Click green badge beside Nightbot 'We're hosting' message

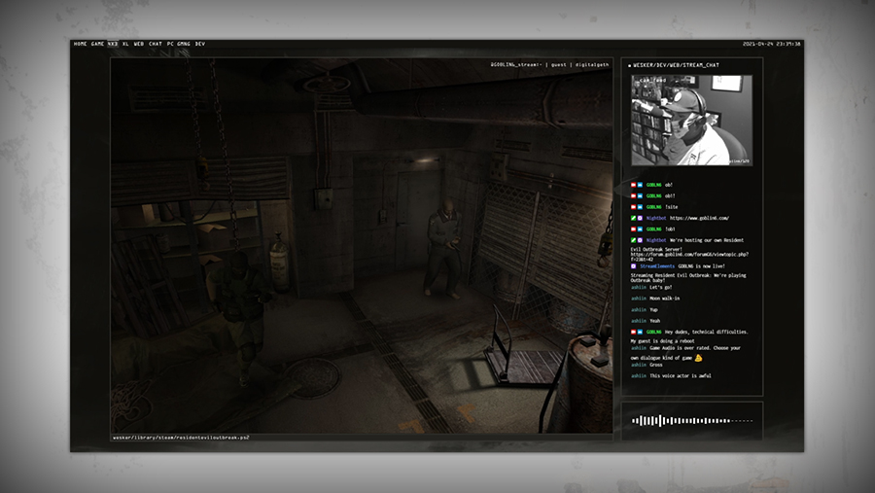click(633, 240)
